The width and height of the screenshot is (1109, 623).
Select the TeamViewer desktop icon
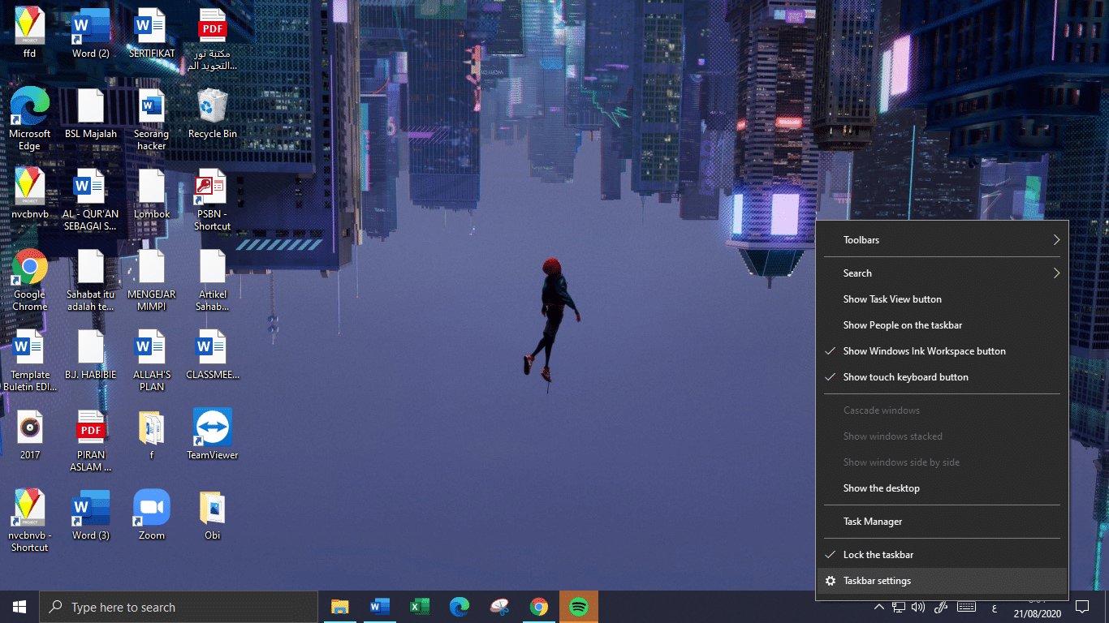(x=213, y=434)
